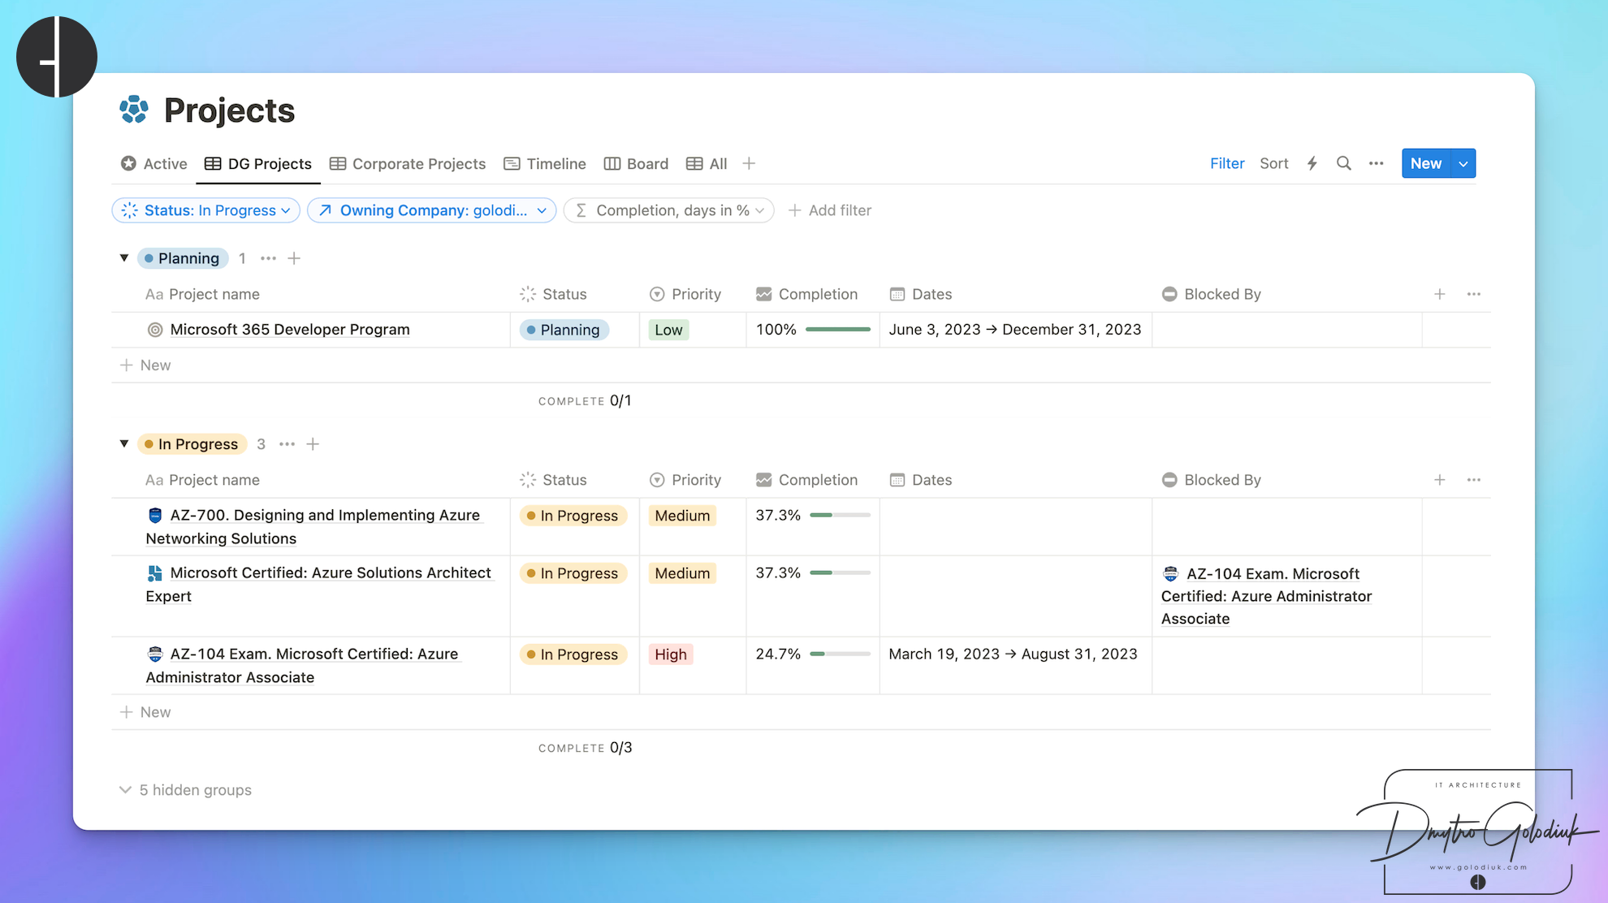Image resolution: width=1608 pixels, height=903 pixels.
Task: Open the database search icon
Action: (1344, 163)
